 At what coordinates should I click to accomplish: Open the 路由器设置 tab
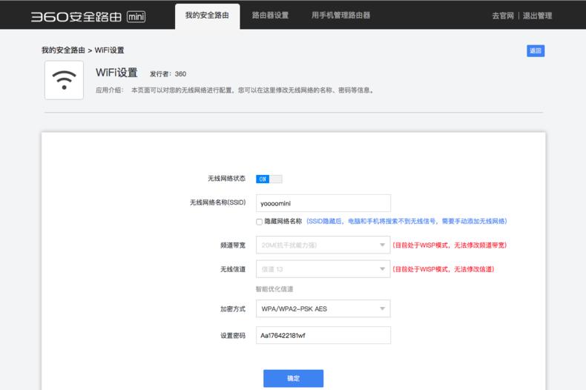pos(270,16)
